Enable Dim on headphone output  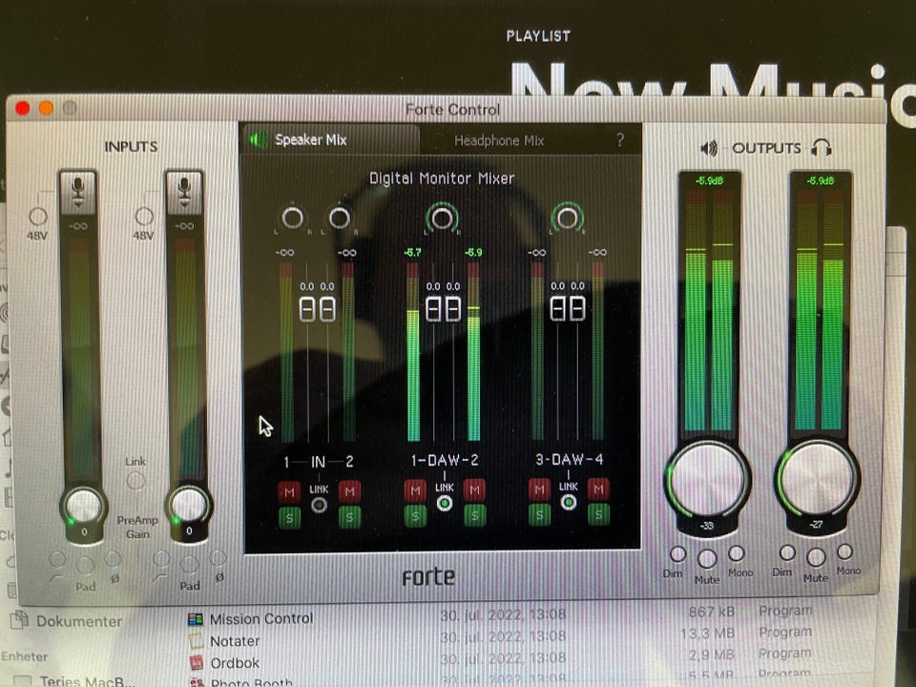(787, 552)
